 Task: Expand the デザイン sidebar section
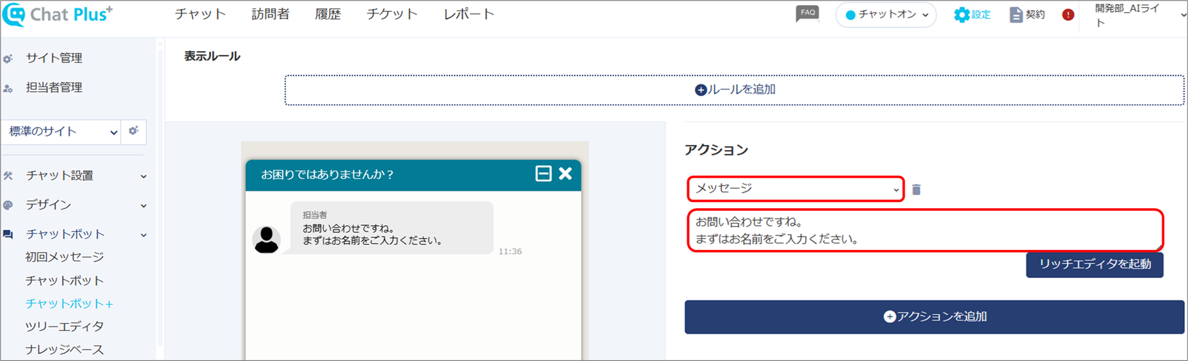point(144,206)
